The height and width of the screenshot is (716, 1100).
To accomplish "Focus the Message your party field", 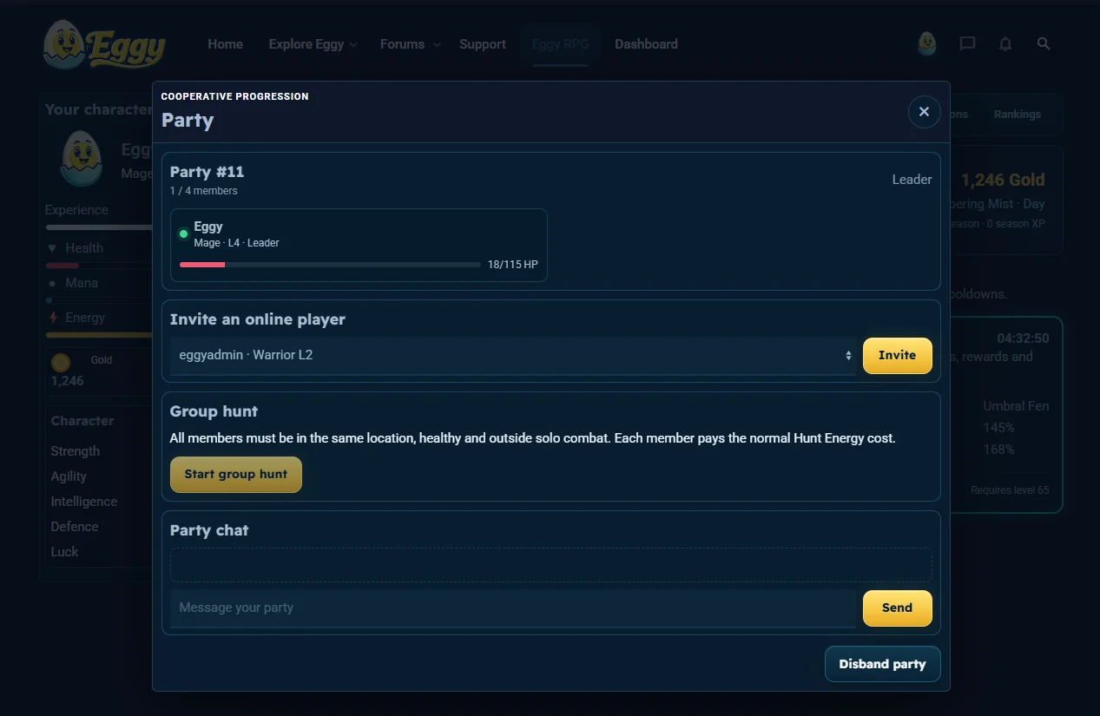I will (513, 608).
